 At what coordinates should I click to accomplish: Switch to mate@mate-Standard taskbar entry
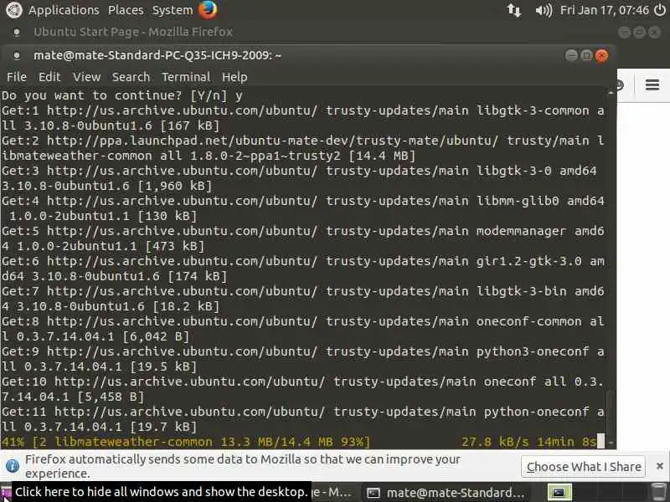click(x=446, y=493)
